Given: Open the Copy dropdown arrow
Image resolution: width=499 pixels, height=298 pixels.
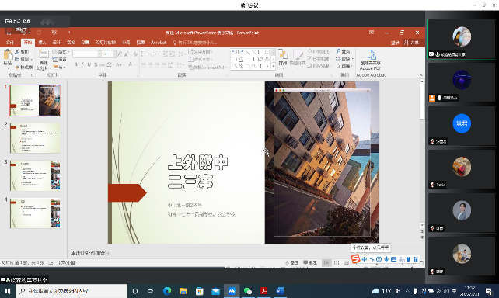Looking at the screenshot, I should tap(32, 60).
